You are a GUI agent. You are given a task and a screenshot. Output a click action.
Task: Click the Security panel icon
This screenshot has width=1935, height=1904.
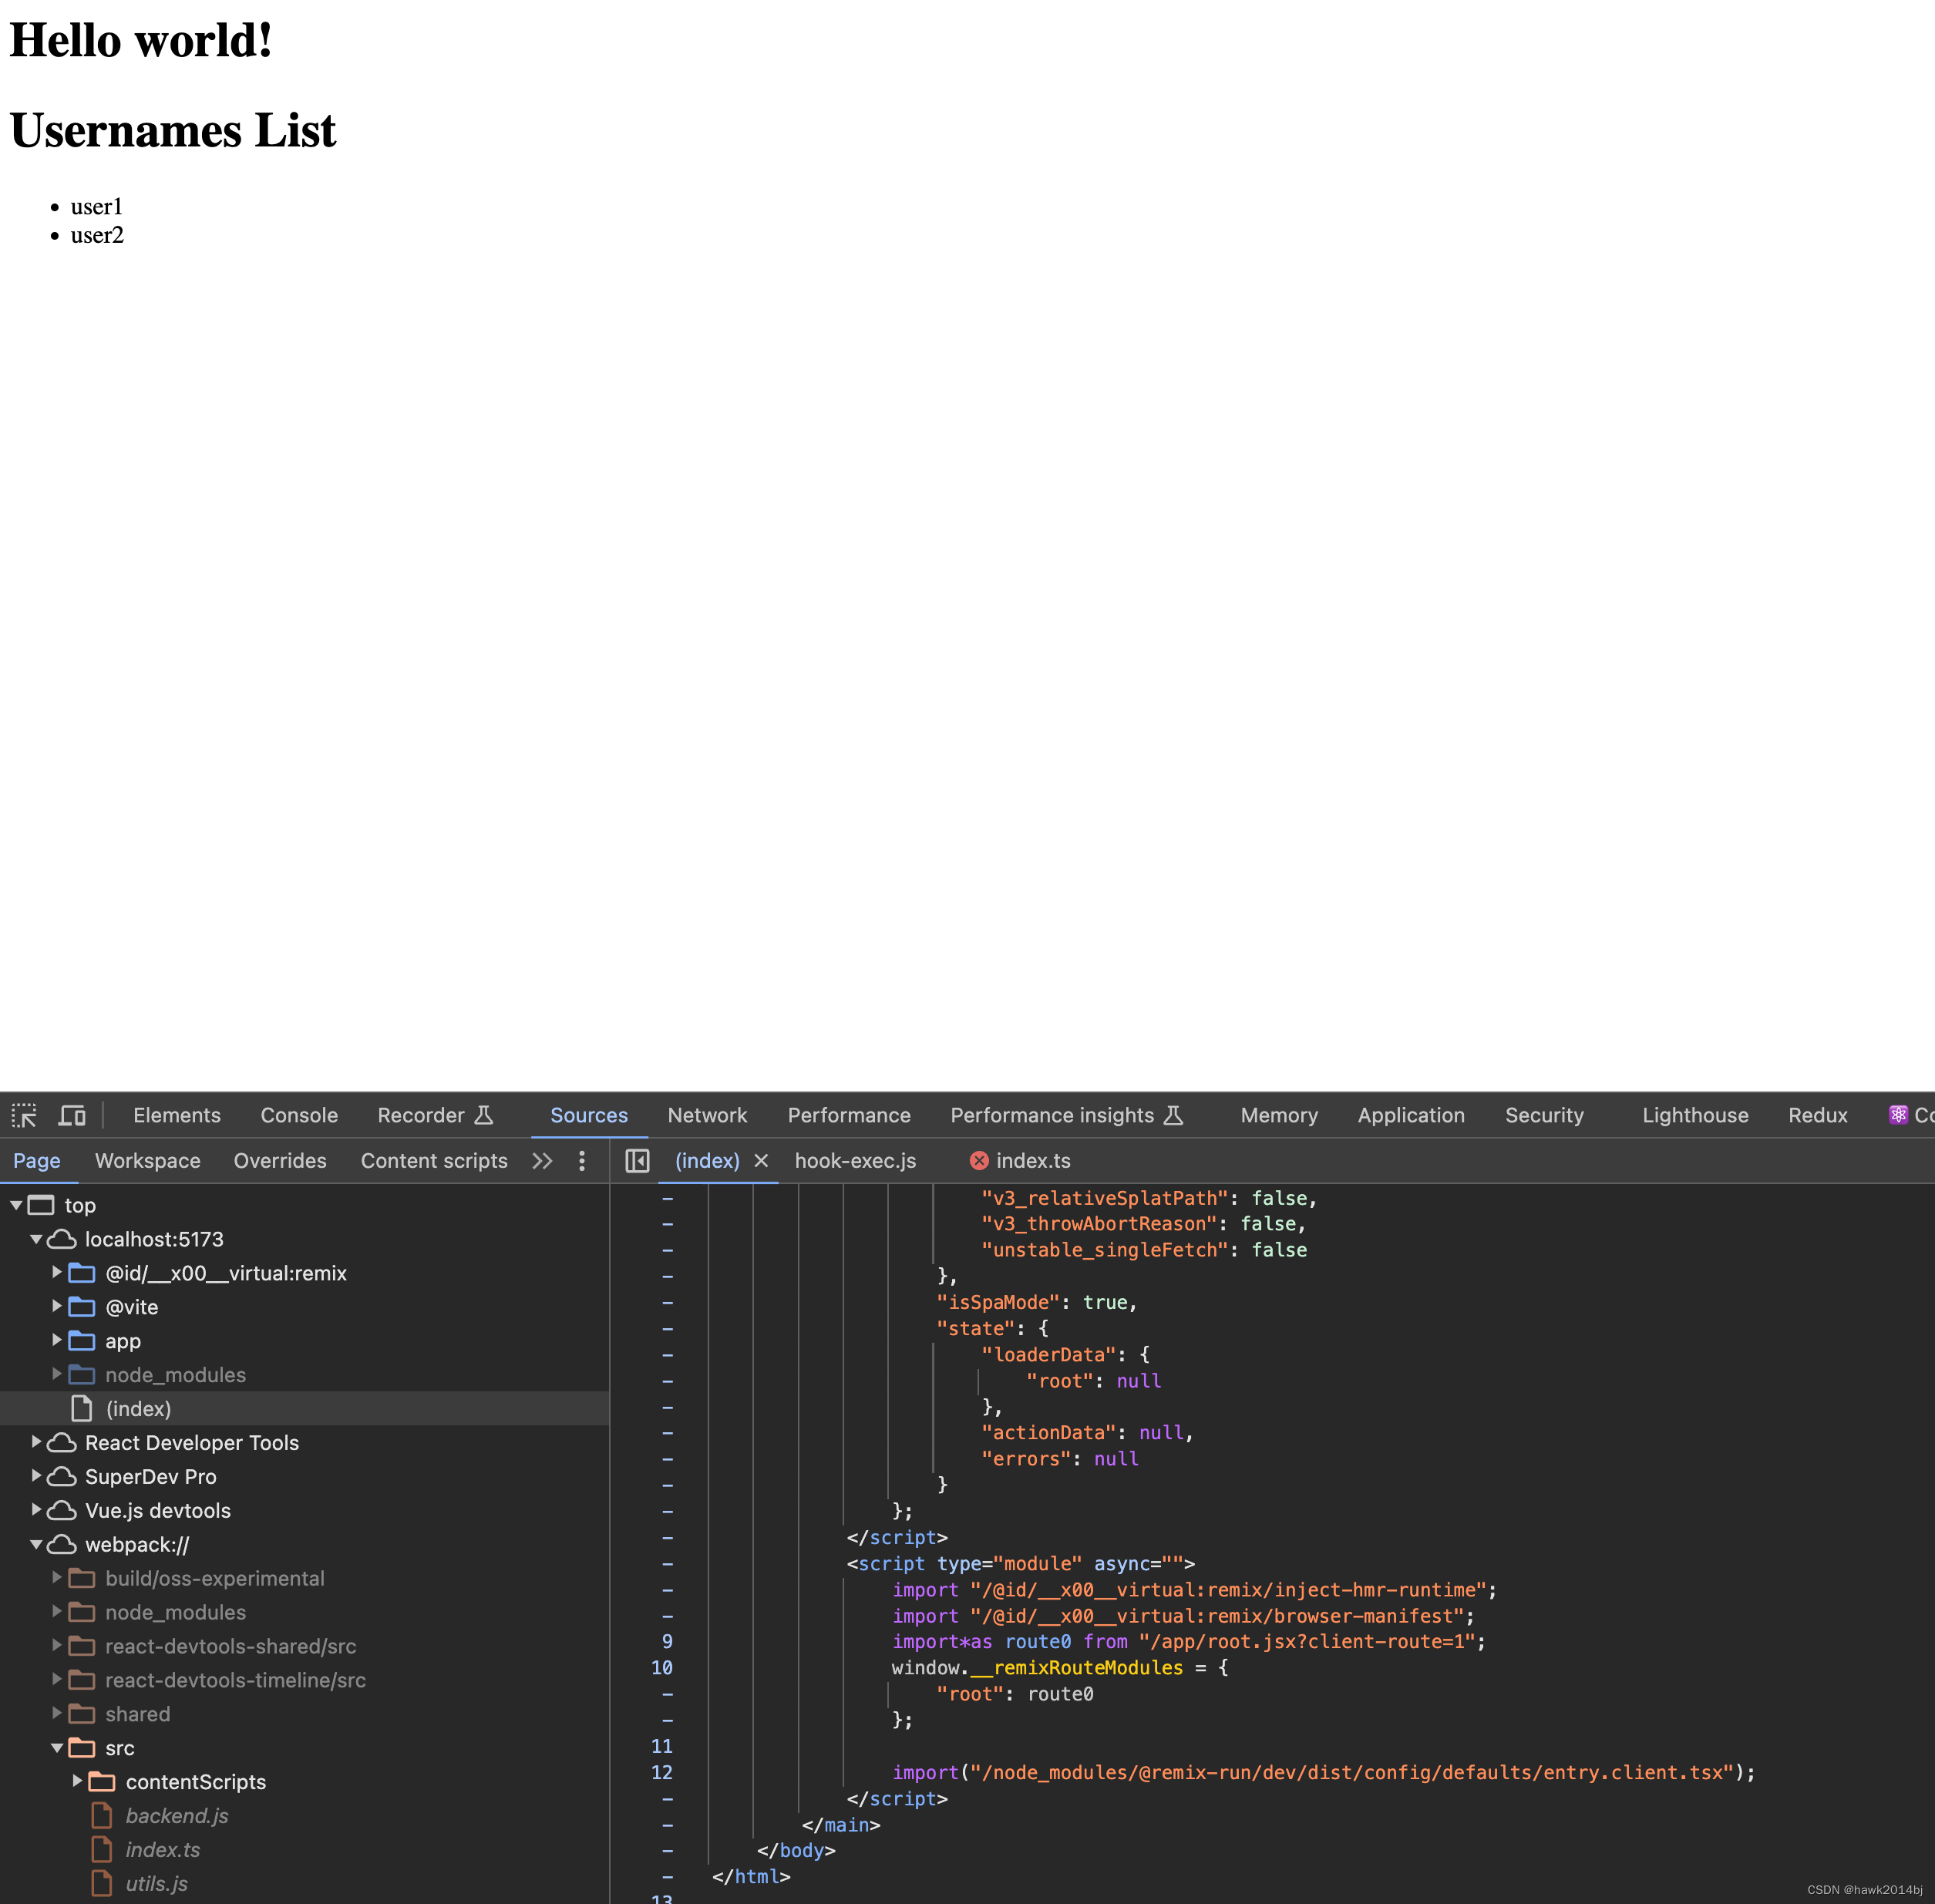(x=1543, y=1112)
